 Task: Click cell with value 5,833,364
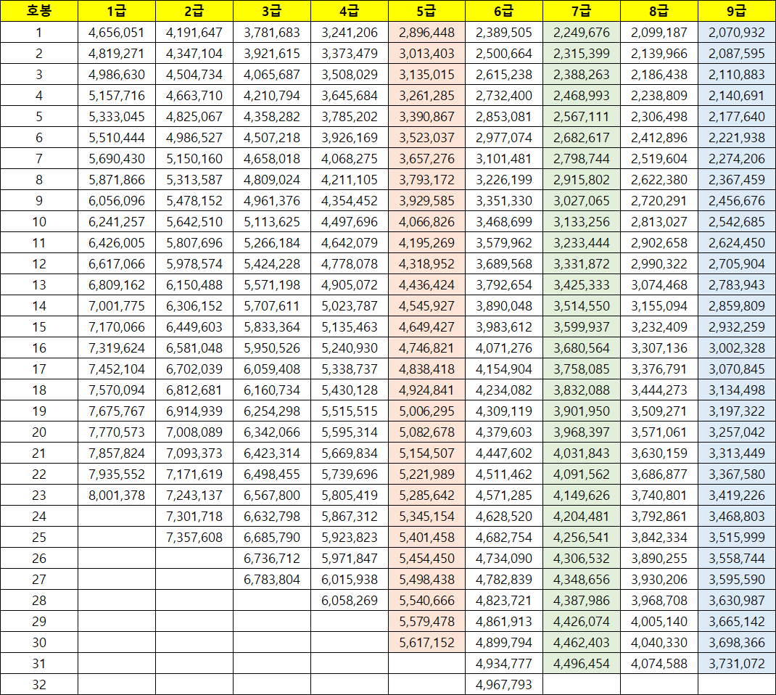(272, 326)
